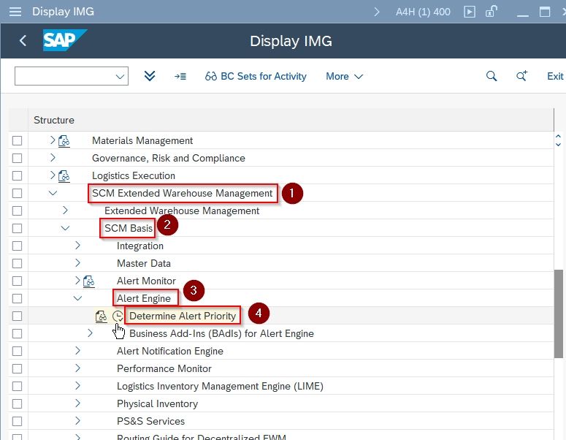
Task: Tick the SCM Basis row checkbox
Action: coord(17,228)
